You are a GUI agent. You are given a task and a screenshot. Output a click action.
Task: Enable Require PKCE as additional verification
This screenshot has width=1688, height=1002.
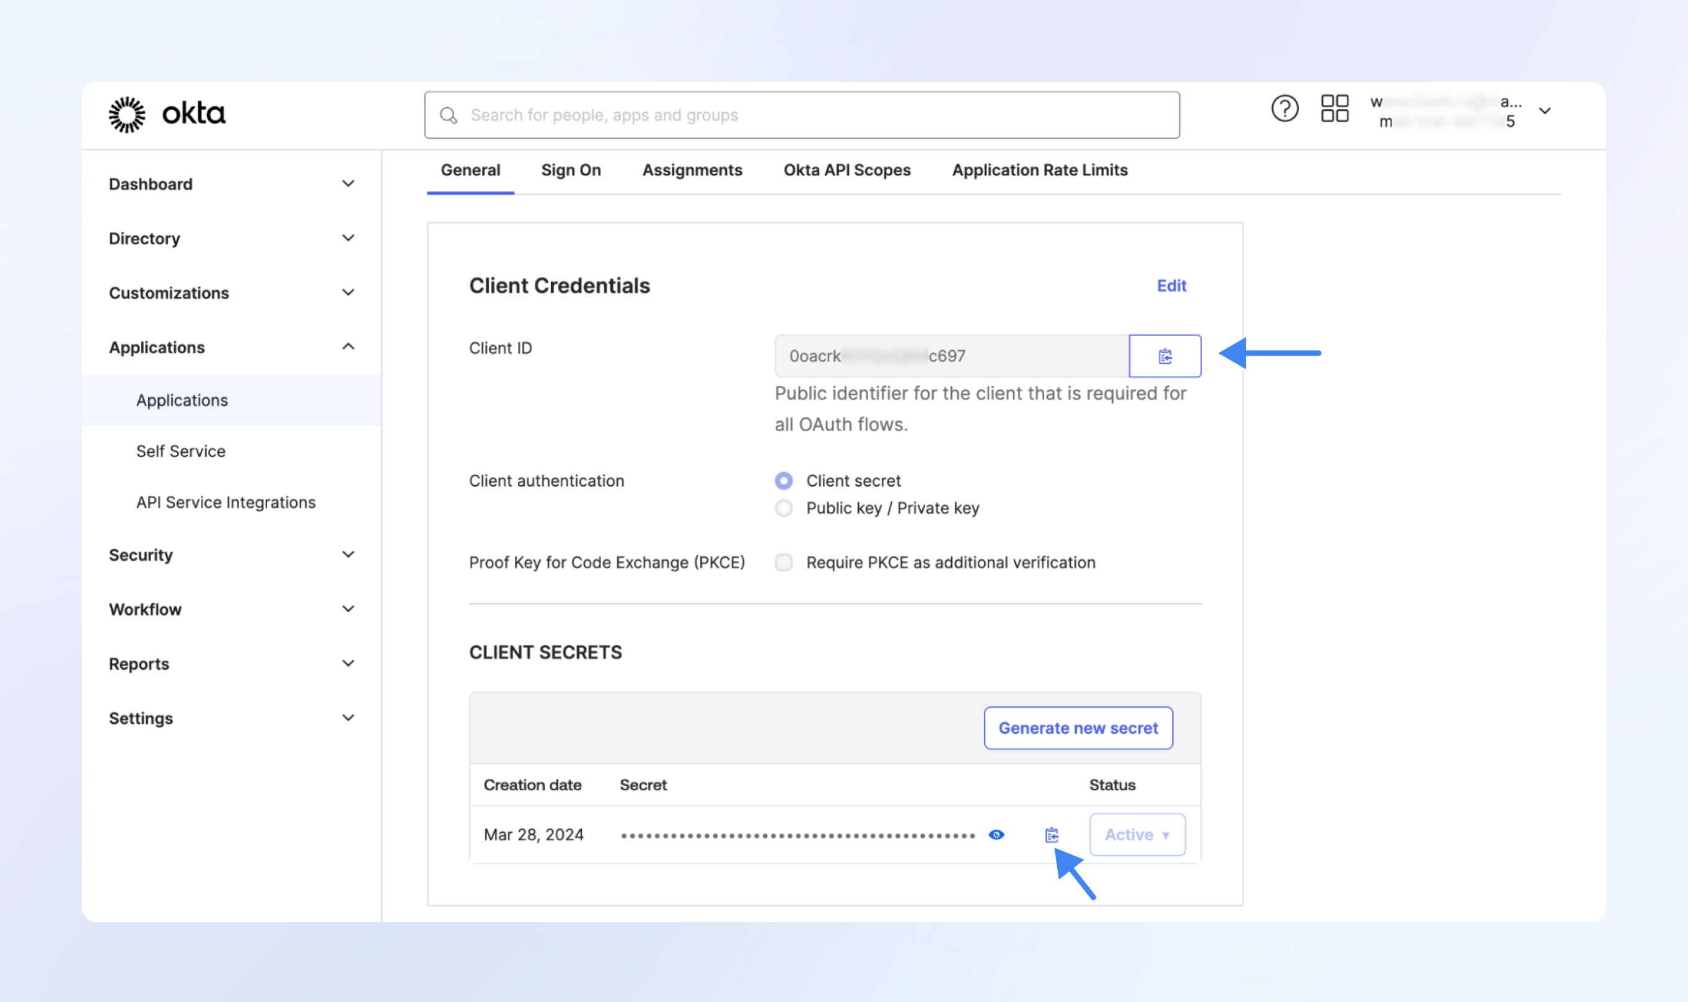click(783, 563)
